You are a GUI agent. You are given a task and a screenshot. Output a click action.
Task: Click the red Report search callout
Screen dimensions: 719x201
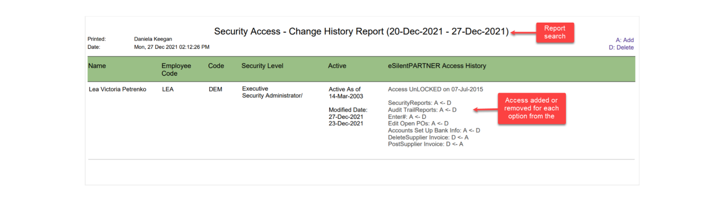click(x=554, y=33)
